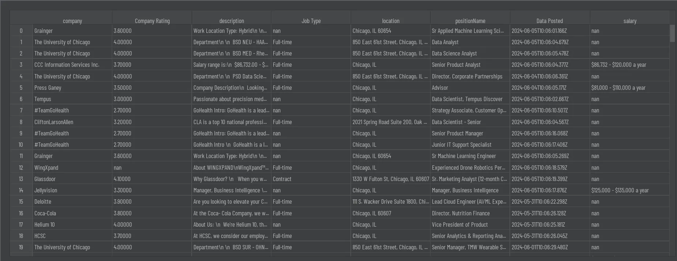677x261 pixels.
Task: Select the Coca-Cola company cell
Action: click(x=72, y=213)
